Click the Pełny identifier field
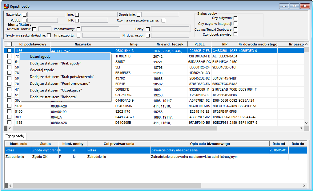This screenshot has width=313, height=191. pos(170,29)
